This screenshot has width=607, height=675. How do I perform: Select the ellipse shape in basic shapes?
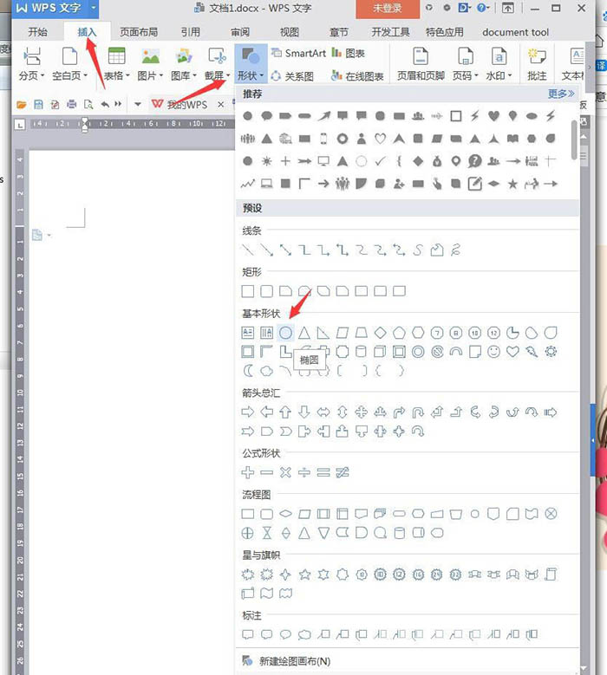tap(285, 333)
